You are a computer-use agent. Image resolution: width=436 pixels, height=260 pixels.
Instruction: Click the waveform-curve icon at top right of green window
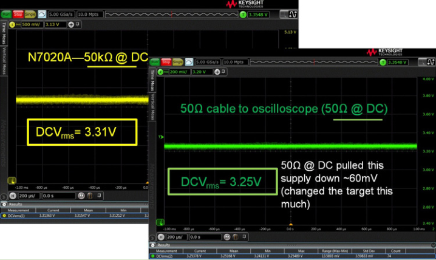[431, 62]
